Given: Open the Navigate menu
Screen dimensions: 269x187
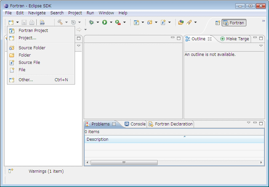Looking at the screenshot, I should point(37,13).
